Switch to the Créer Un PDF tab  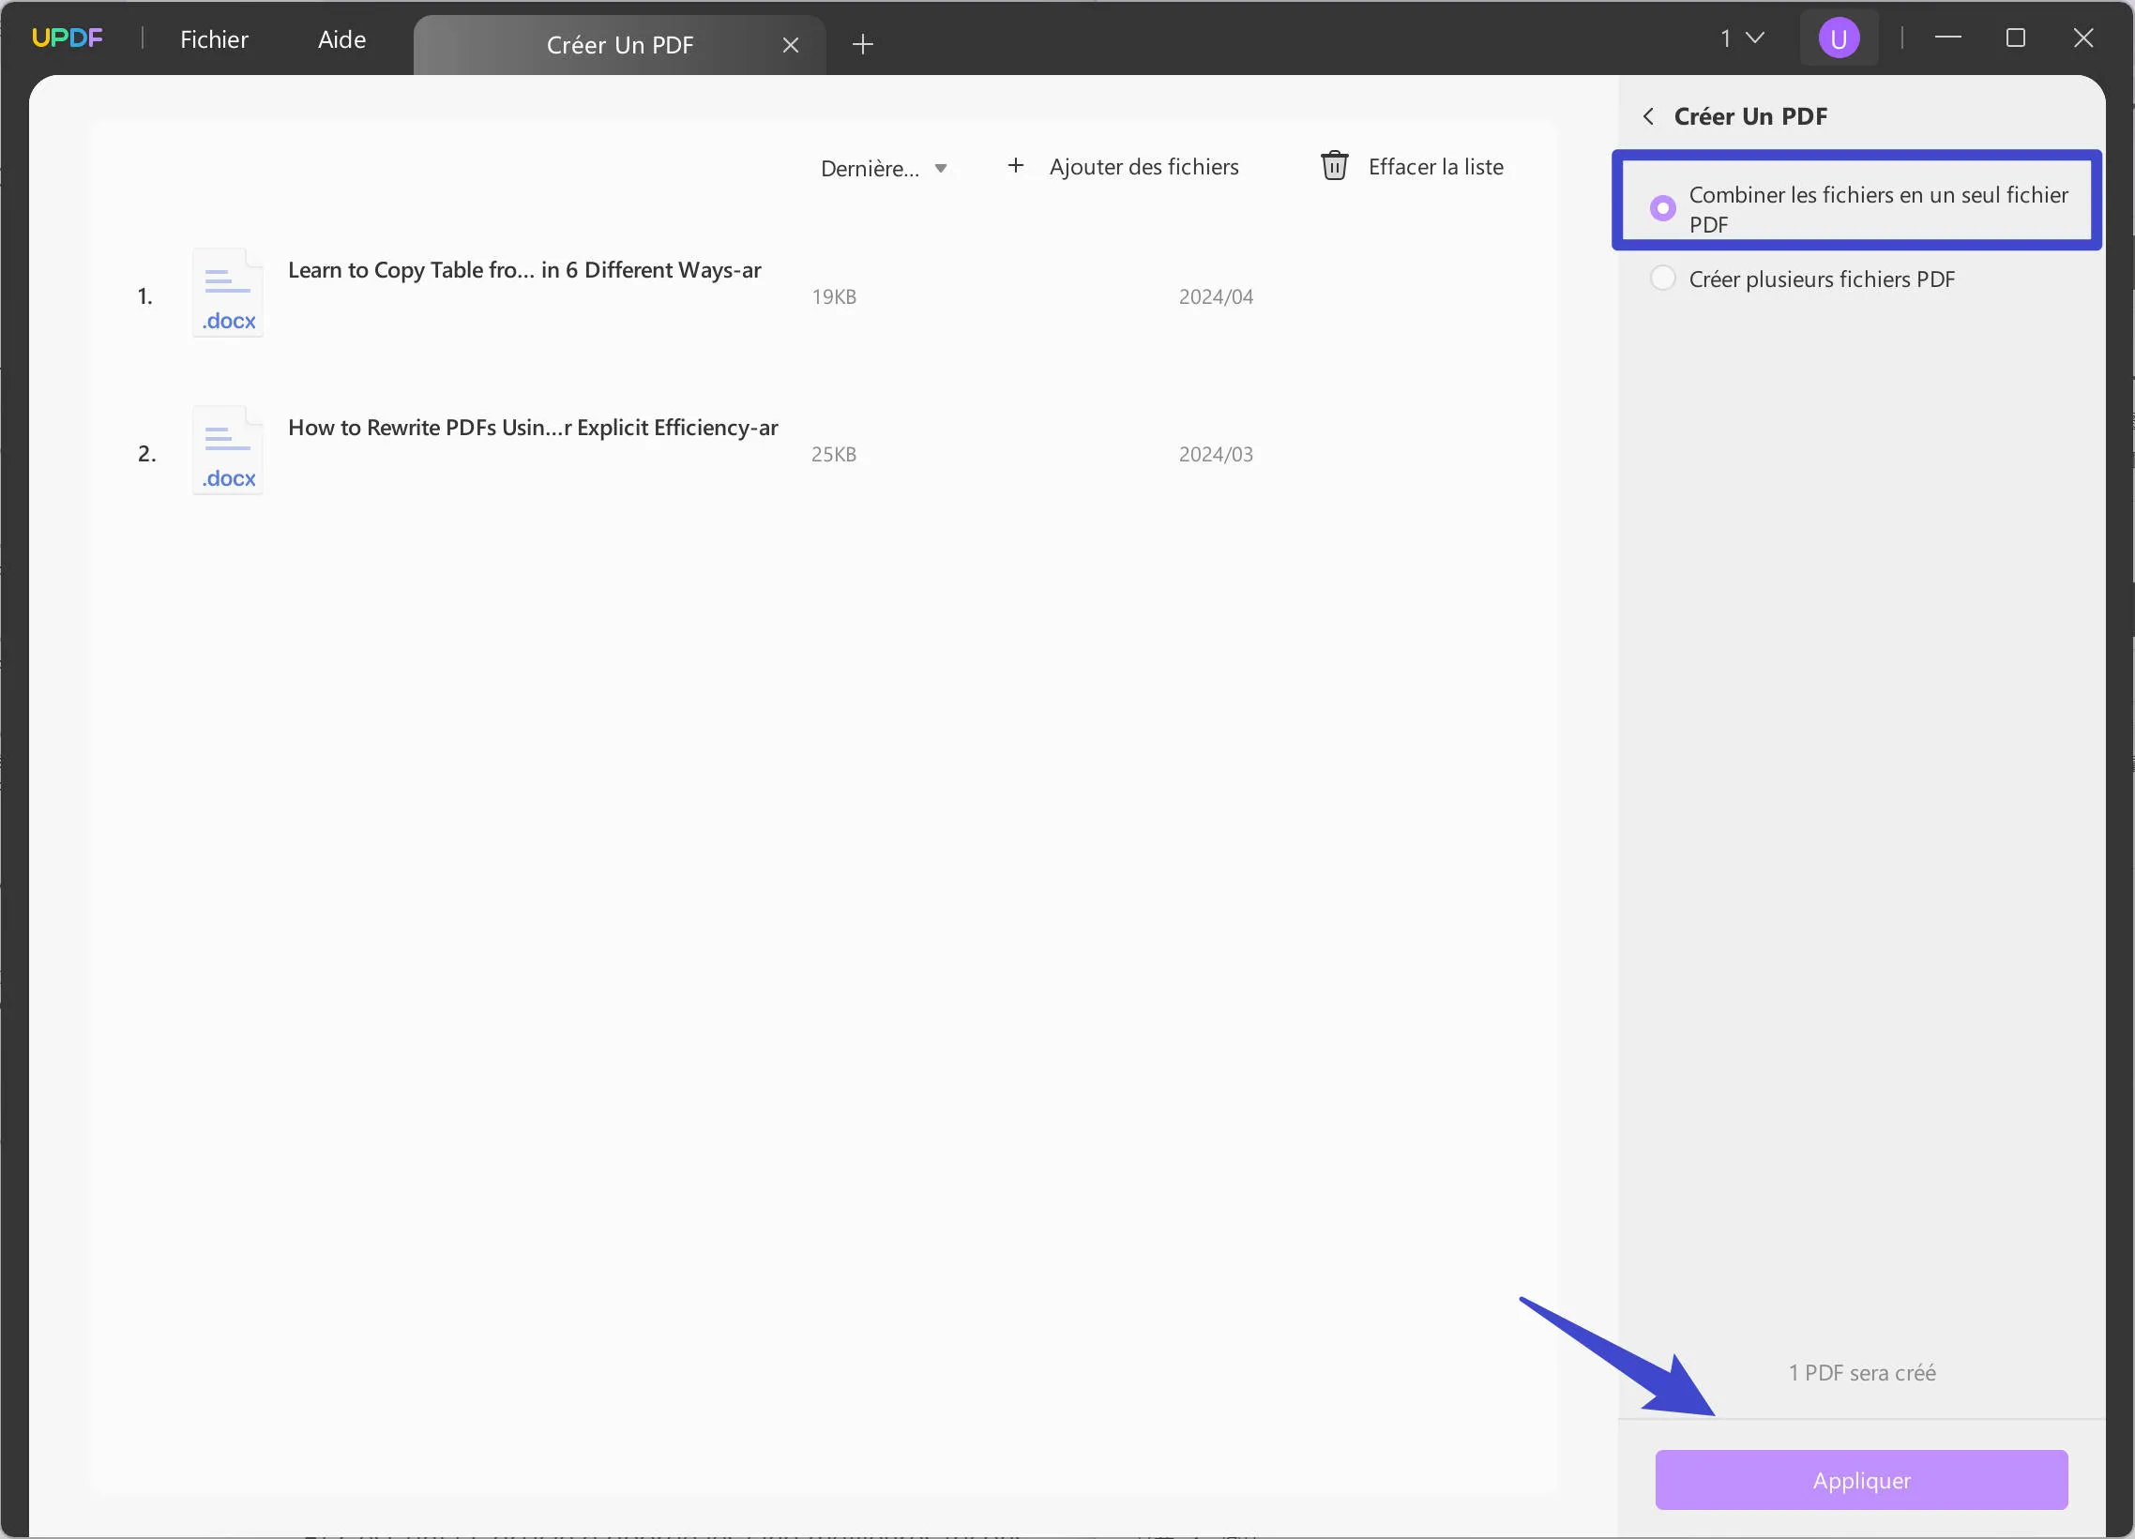point(619,44)
